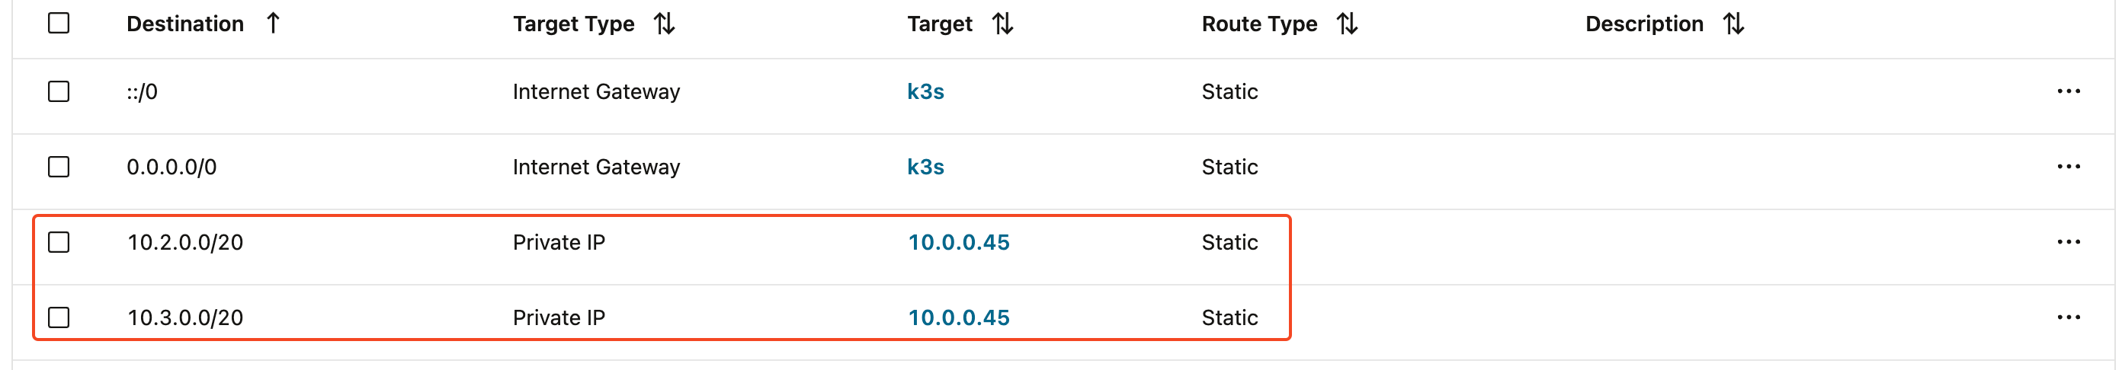This screenshot has width=2122, height=370.
Task: Open 10.0.0.45 target link for 10.3.0.0/20
Action: (x=959, y=317)
